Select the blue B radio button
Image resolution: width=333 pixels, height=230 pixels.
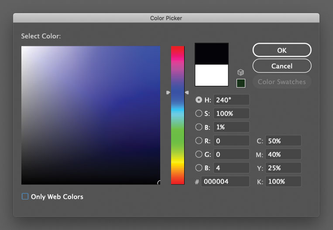199,168
